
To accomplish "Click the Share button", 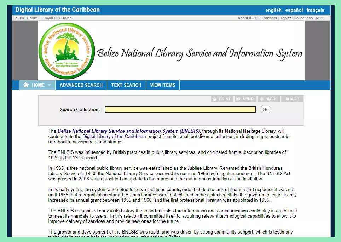I will 292,99.
